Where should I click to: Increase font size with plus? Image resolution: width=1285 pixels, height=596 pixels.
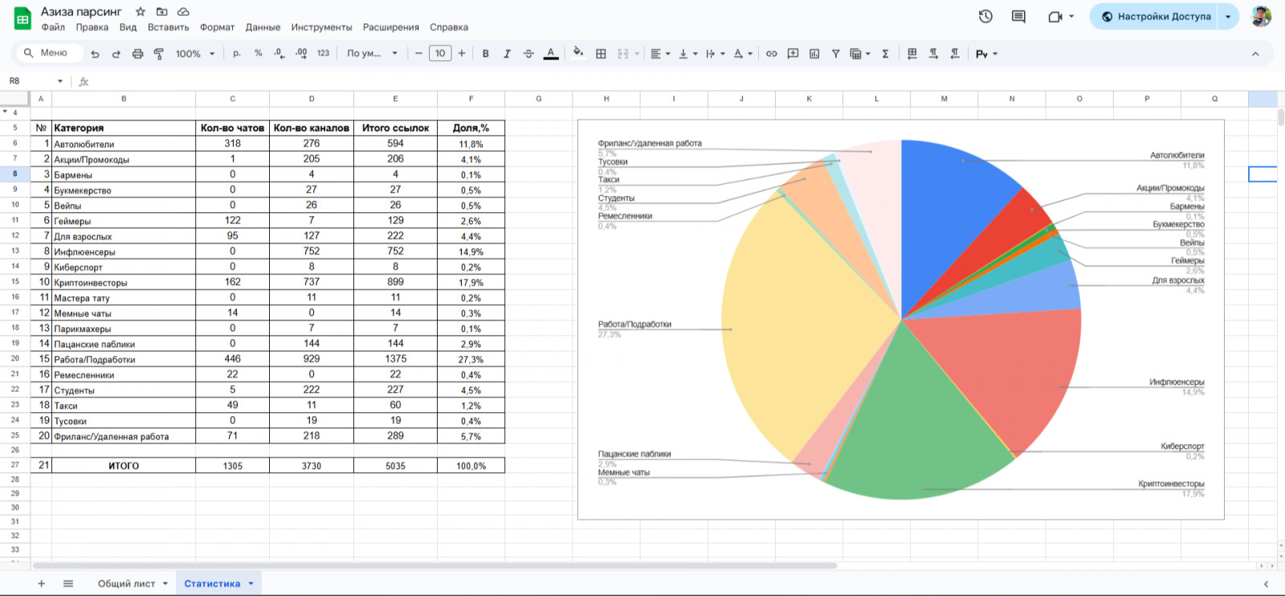462,54
